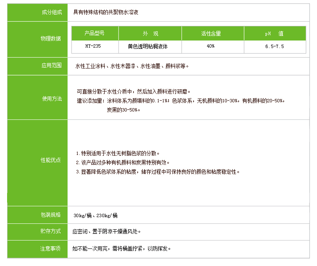Select the 注意事项 row header
This screenshot has width=317, height=266.
pyautogui.click(x=50, y=248)
